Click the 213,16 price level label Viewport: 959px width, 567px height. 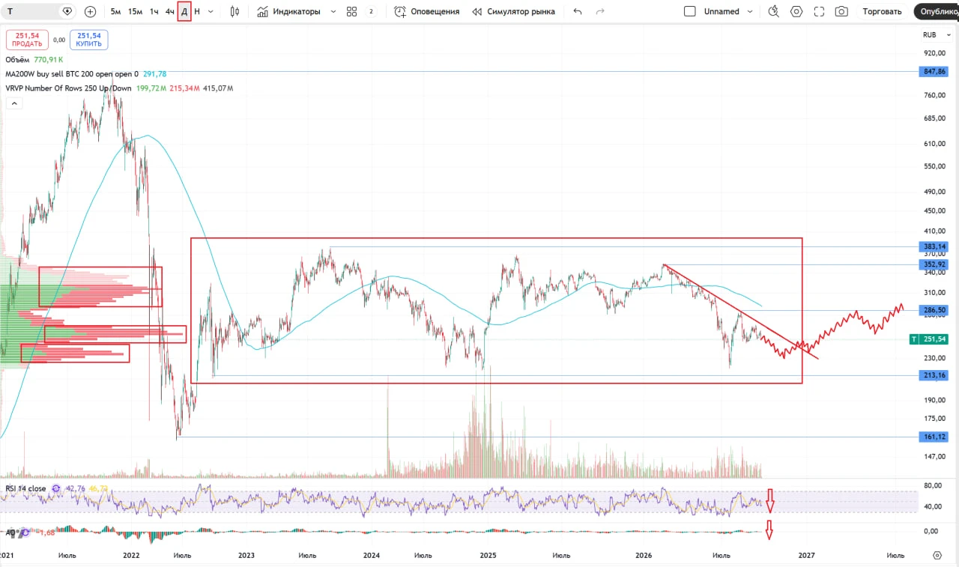[933, 375]
